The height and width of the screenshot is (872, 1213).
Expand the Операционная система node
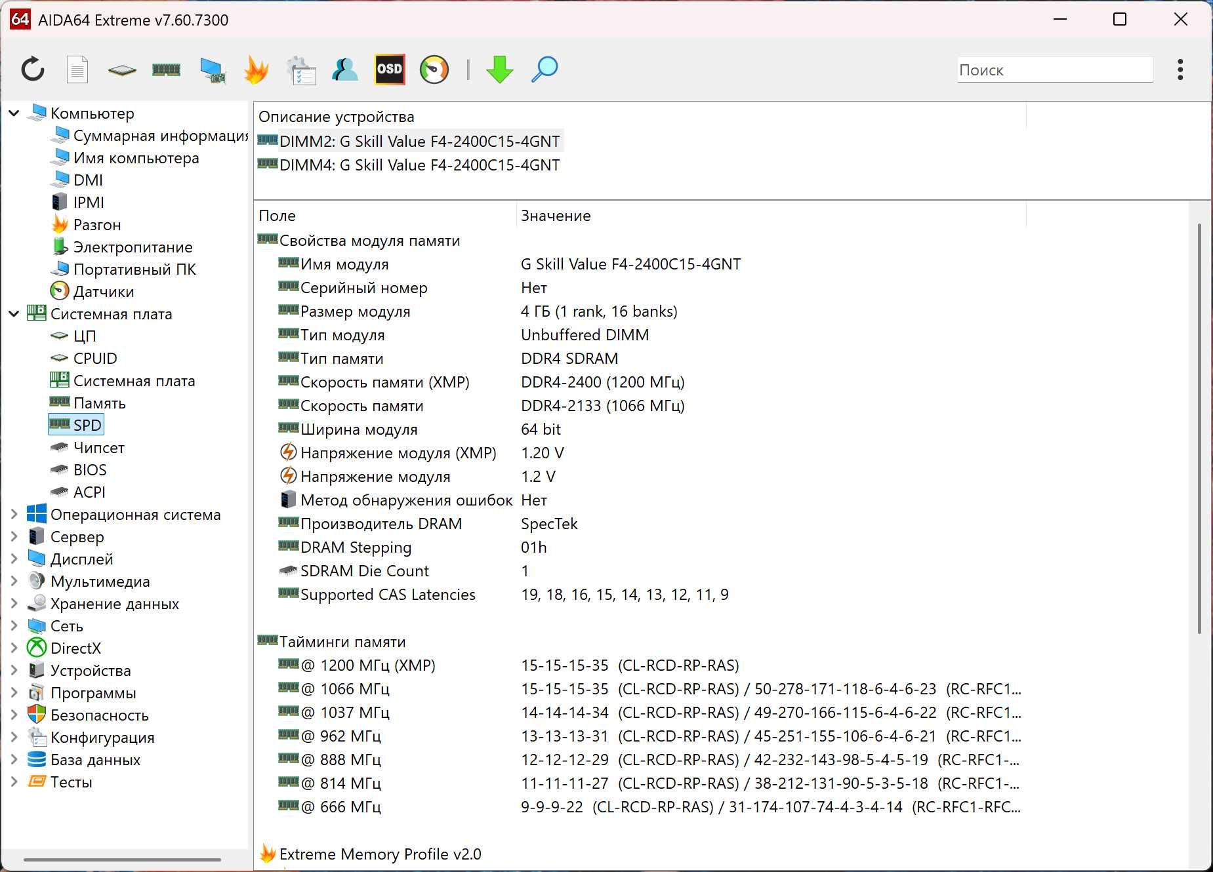tap(14, 515)
